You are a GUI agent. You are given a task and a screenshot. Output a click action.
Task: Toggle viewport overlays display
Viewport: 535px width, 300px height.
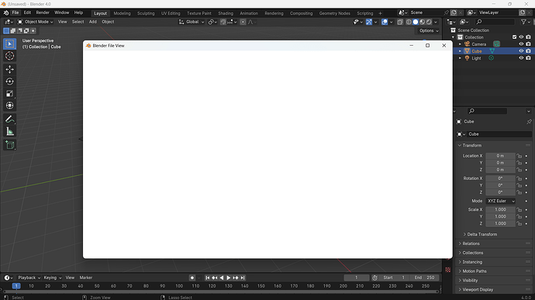tap(385, 22)
